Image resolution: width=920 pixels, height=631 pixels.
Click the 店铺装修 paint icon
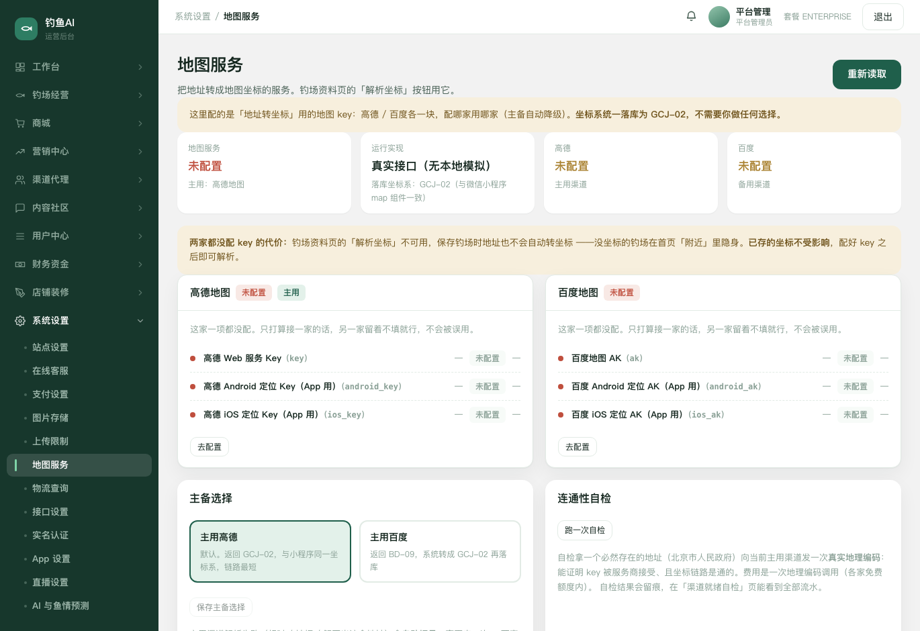click(20, 293)
